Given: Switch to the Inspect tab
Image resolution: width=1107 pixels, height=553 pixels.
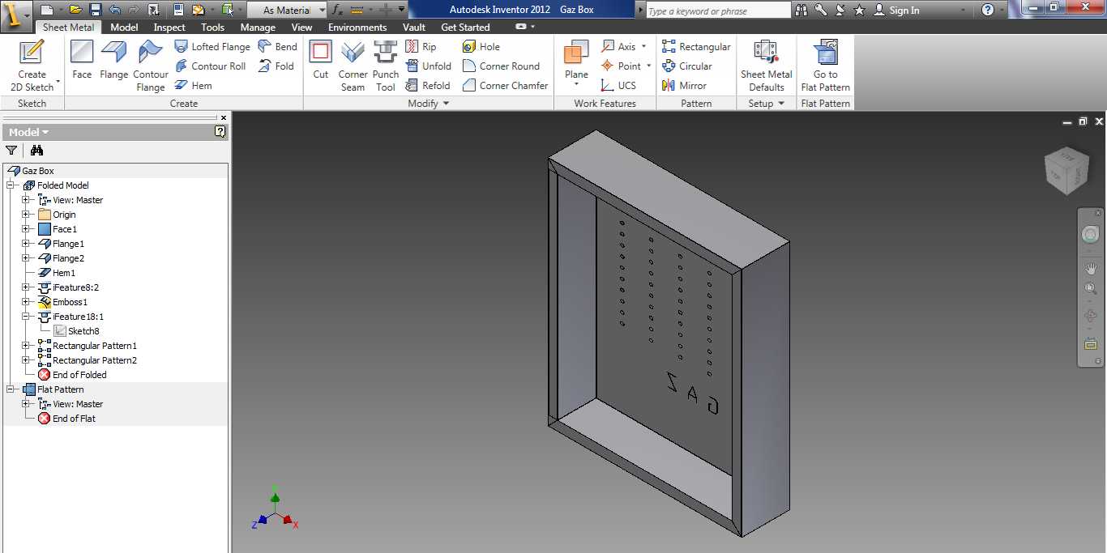Looking at the screenshot, I should coord(169,27).
